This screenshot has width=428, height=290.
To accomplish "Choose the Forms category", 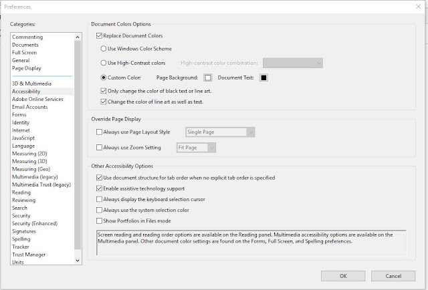I will click(x=19, y=114).
